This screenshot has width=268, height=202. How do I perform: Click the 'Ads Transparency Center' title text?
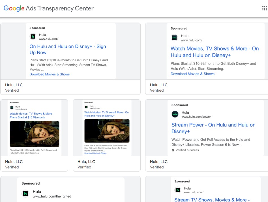[x=60, y=8]
